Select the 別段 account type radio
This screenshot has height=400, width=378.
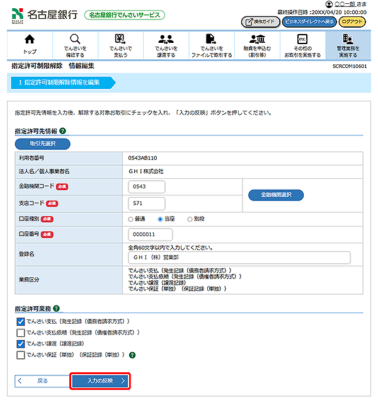[x=189, y=219]
